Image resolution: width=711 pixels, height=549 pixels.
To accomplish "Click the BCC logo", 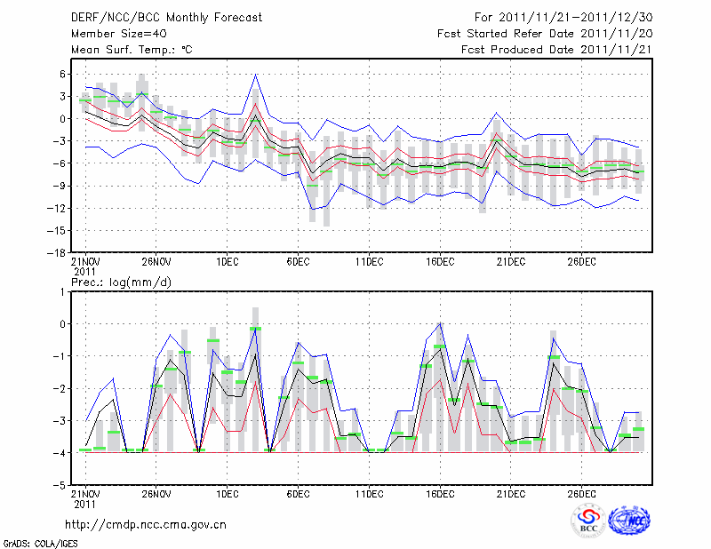I will 588,521.
